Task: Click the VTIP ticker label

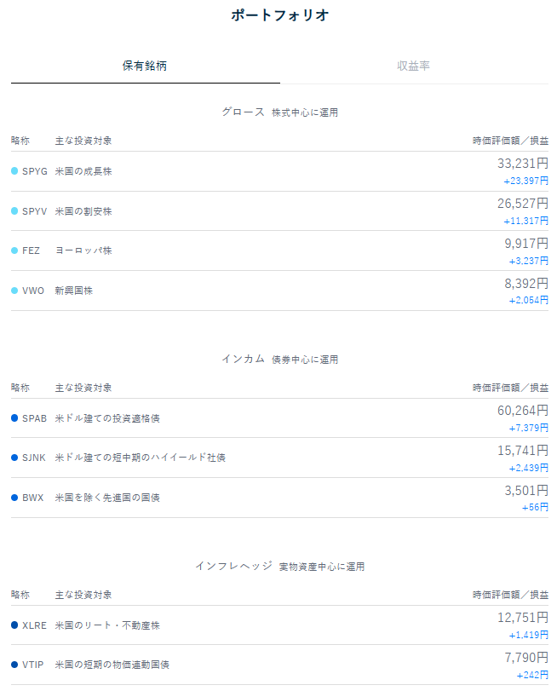Action: click(x=33, y=665)
